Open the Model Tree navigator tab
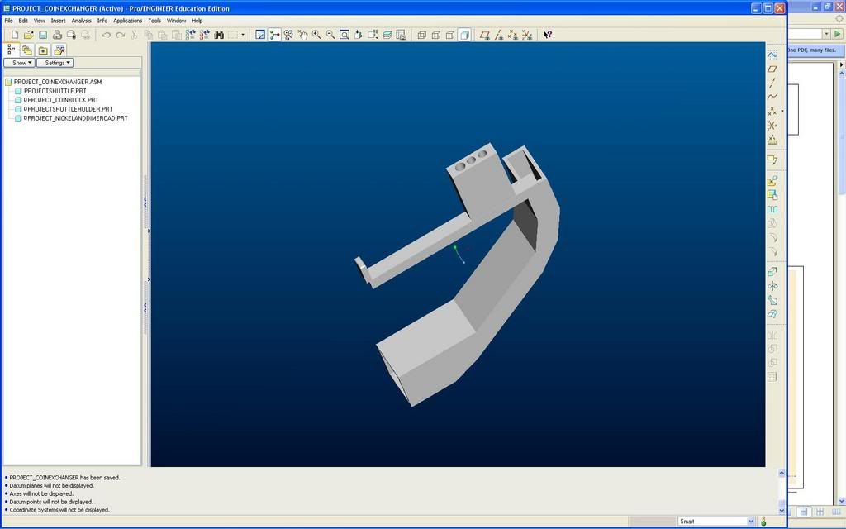This screenshot has width=846, height=529. 12,50
